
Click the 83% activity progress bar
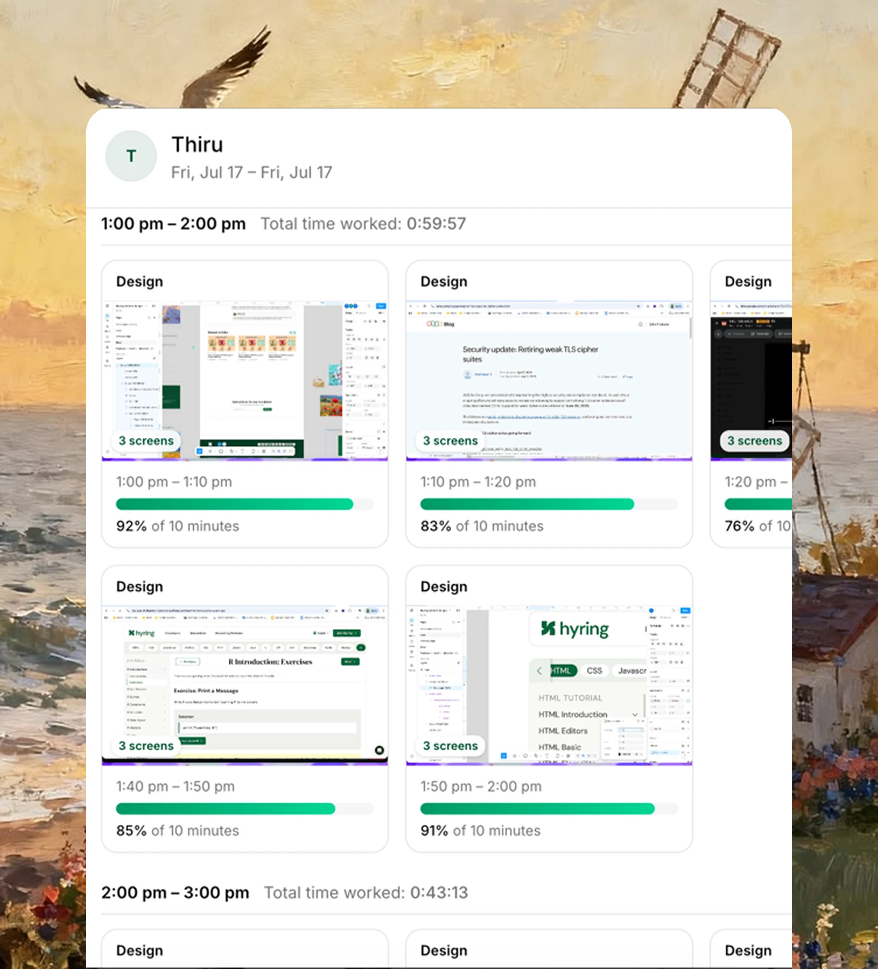tap(549, 504)
